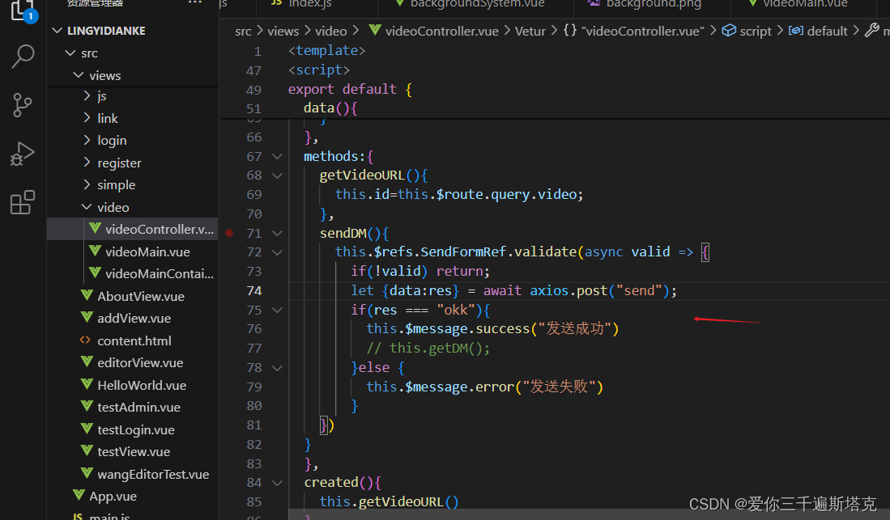
Task: Open the Explorer activity bar icon
Action: click(x=22, y=11)
